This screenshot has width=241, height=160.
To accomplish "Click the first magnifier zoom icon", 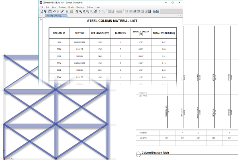I will (x=77, y=11).
